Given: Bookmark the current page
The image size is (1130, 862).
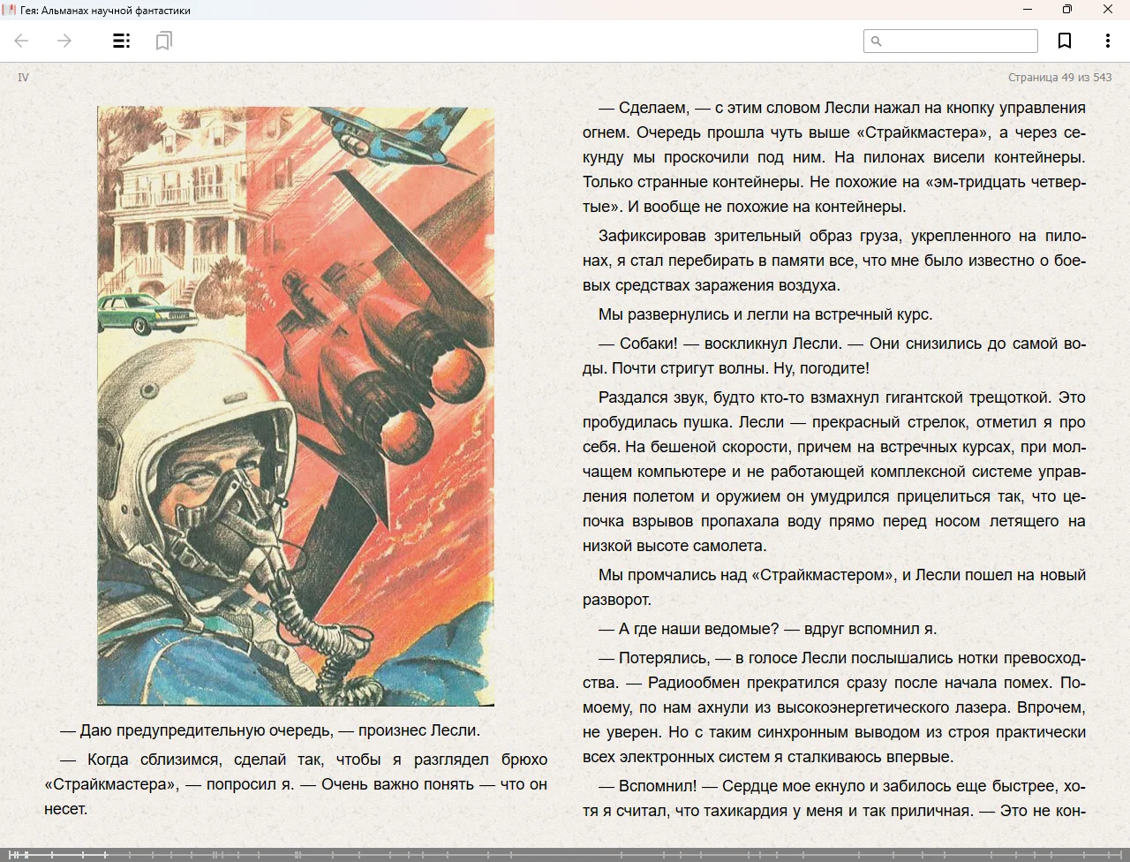Looking at the screenshot, I should pos(1065,41).
